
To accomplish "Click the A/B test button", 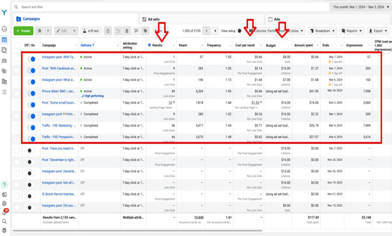I will pyautogui.click(x=91, y=31).
